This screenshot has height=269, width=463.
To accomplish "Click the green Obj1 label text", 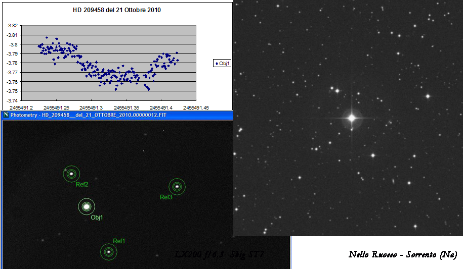I will tap(97, 218).
